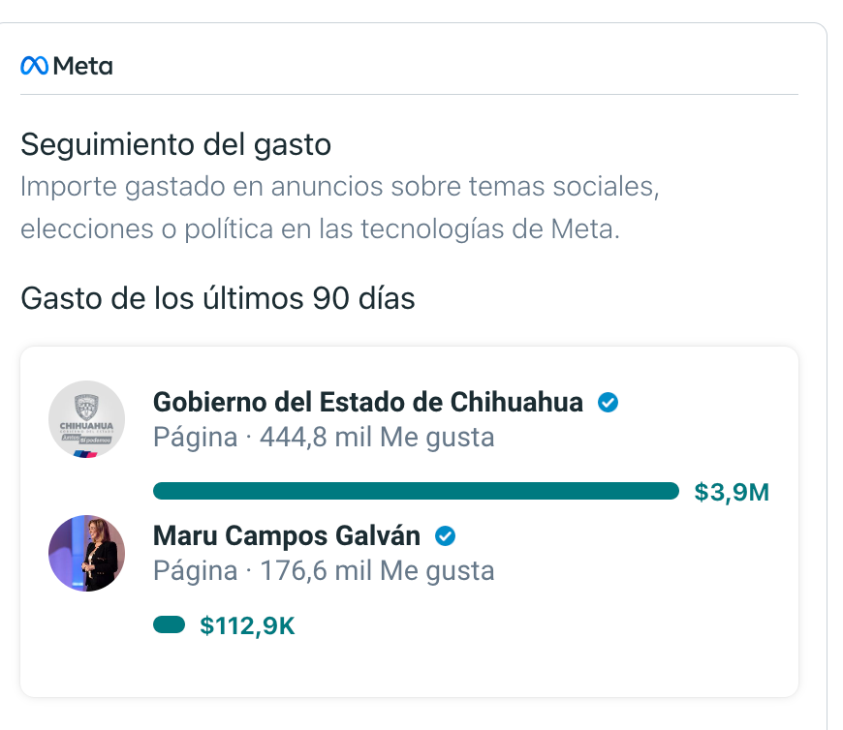Select the $3,9M spend amount
The height and width of the screenshot is (730, 843).
point(732,492)
